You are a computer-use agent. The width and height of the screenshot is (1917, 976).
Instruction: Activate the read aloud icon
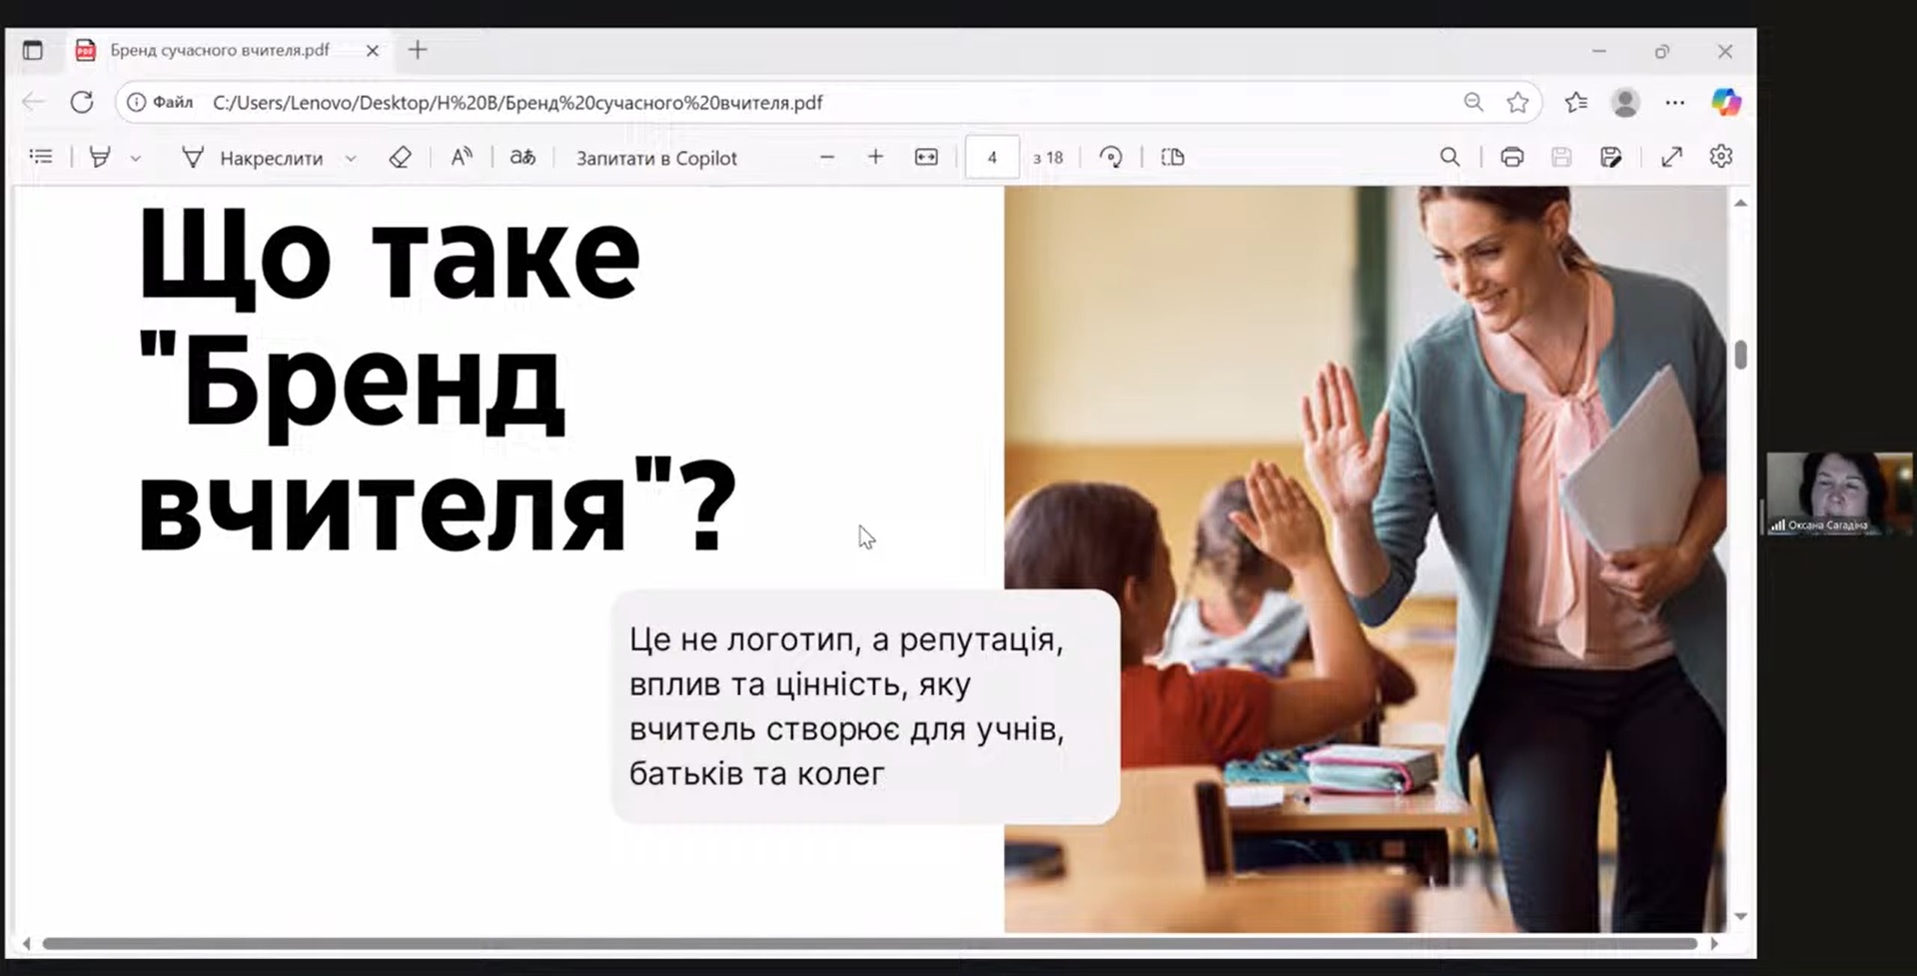tap(461, 157)
